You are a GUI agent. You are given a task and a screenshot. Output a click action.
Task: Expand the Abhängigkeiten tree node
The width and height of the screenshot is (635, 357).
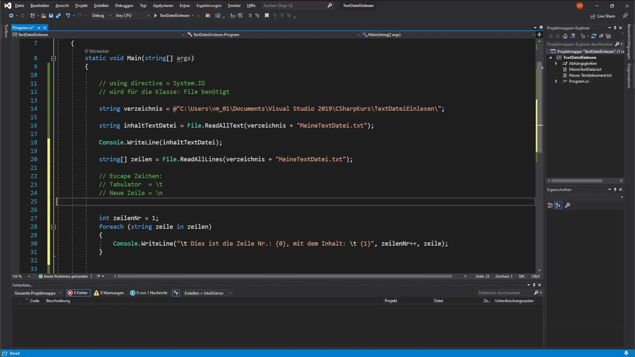(x=556, y=63)
